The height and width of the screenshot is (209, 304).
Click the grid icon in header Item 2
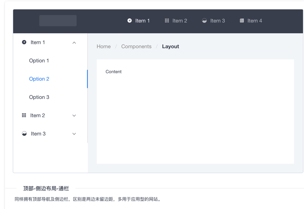tap(167, 21)
